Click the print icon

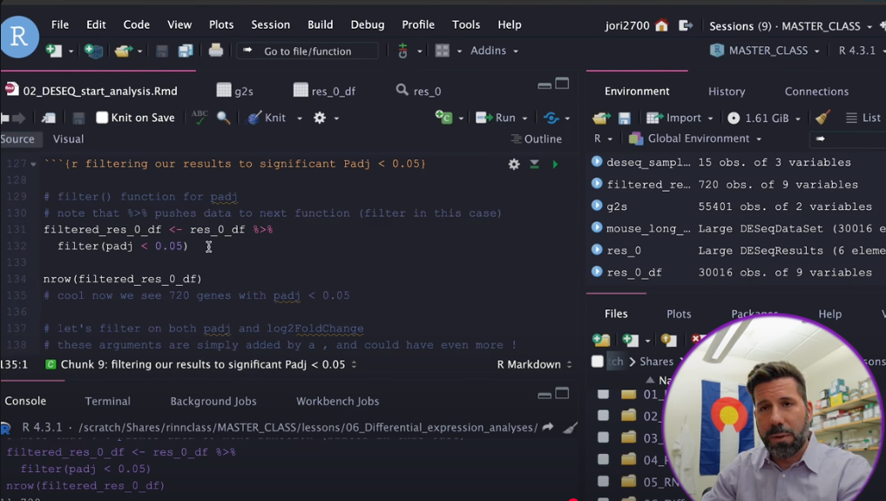216,51
